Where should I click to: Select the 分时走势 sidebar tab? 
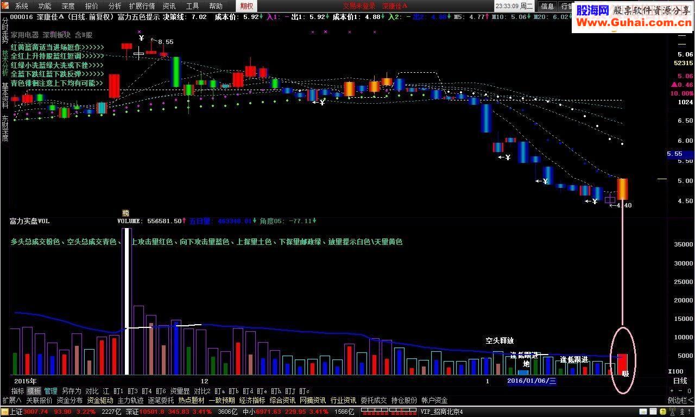tap(5, 31)
